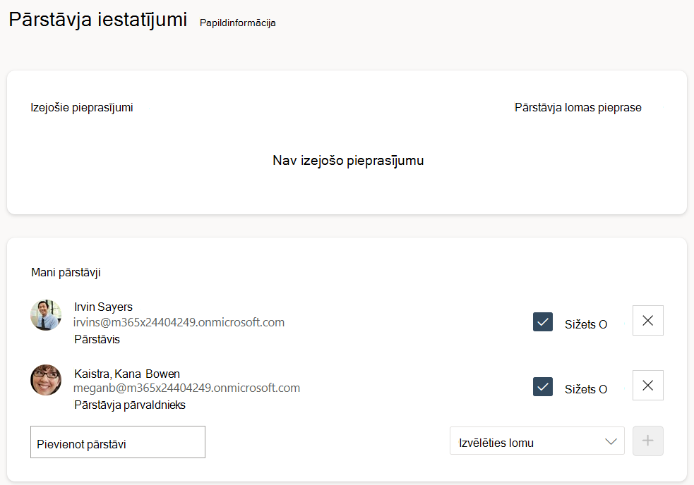This screenshot has width=694, height=485.
Task: Open the Papildinformācija link
Action: coord(238,23)
